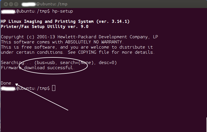Click the "desc=0)" parameter text

pyautogui.click(x=108, y=63)
